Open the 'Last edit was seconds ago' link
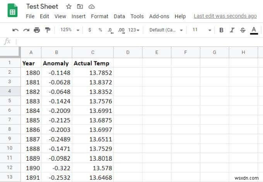Image resolution: width=263 pixels, height=182 pixels. (225, 16)
